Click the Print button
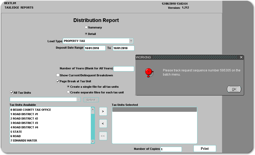The height and width of the screenshot is (155, 255). pos(205,149)
